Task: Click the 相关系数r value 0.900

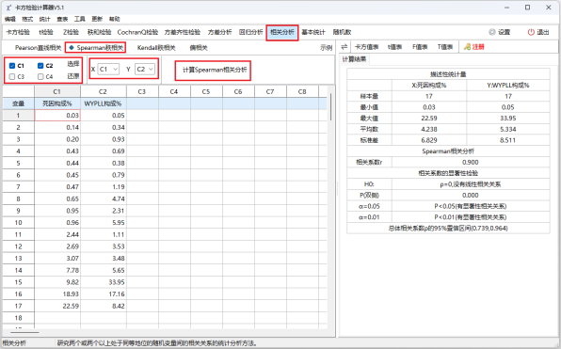Action: pos(471,163)
